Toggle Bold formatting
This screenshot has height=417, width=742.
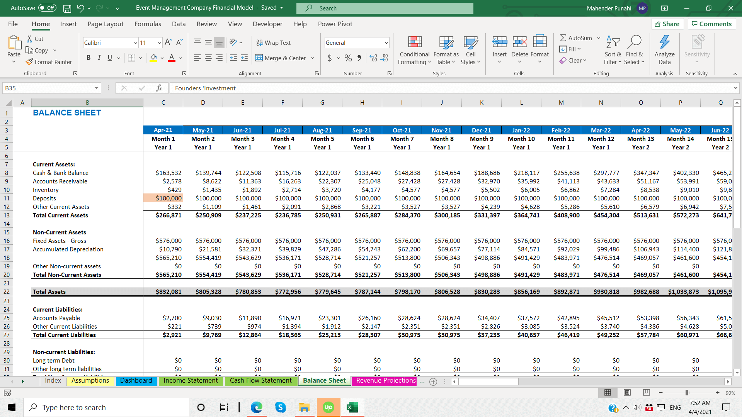click(88, 58)
